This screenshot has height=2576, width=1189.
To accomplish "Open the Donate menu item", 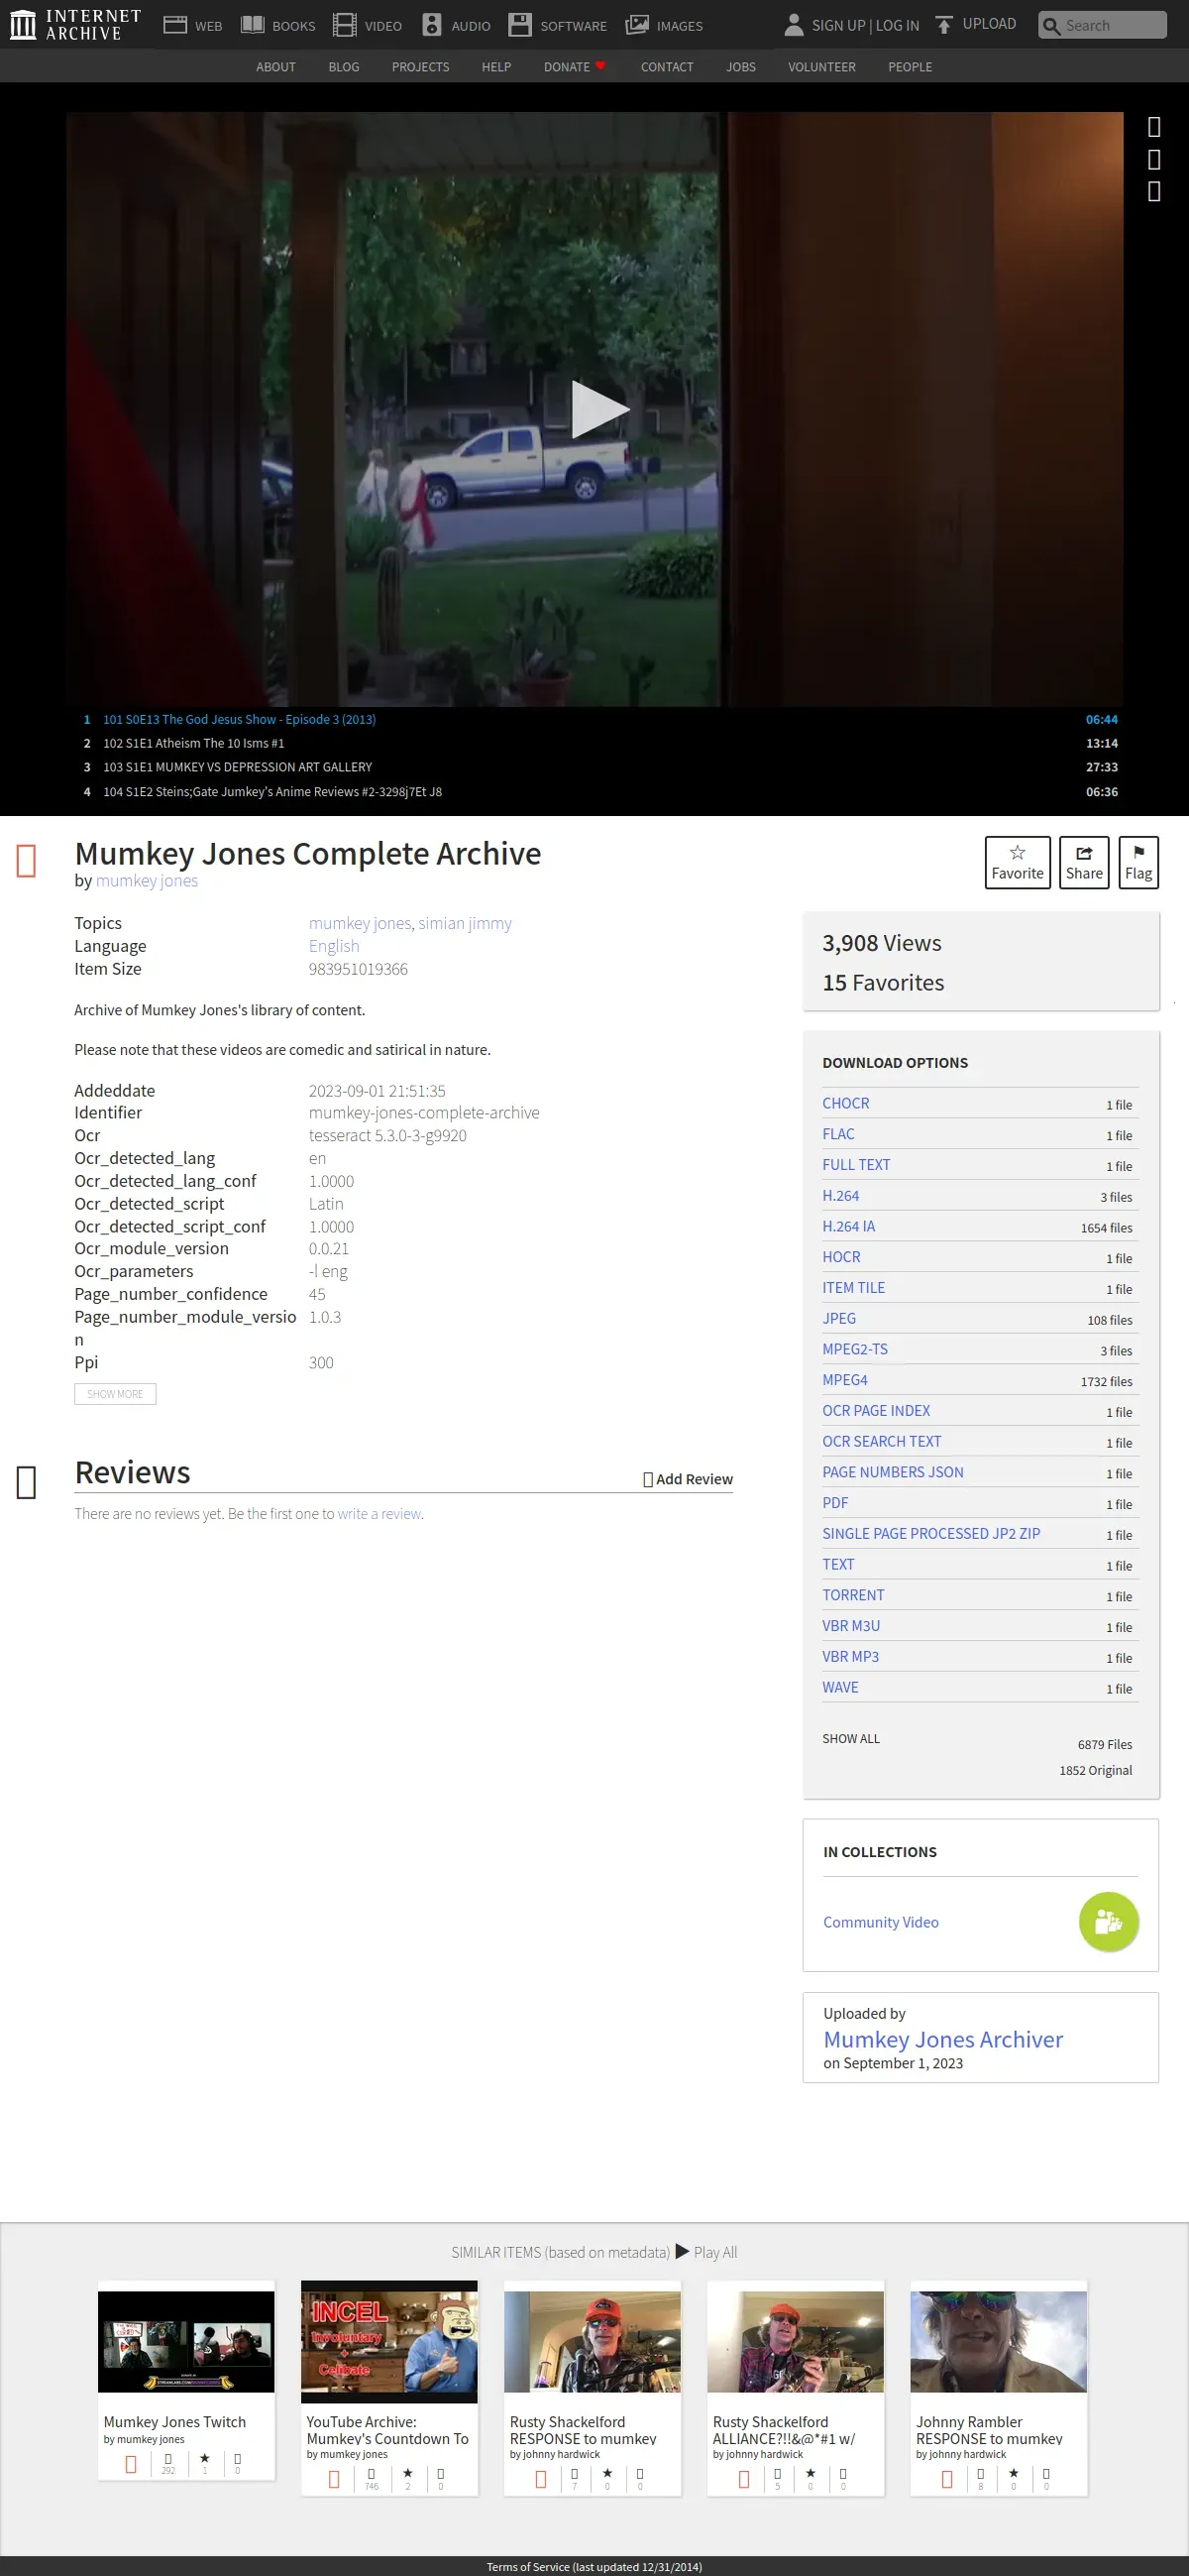I will [575, 67].
